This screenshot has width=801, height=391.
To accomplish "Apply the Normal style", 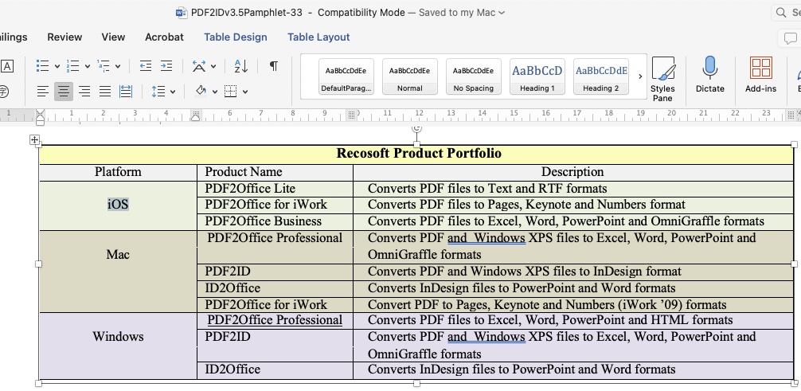I will [410, 76].
